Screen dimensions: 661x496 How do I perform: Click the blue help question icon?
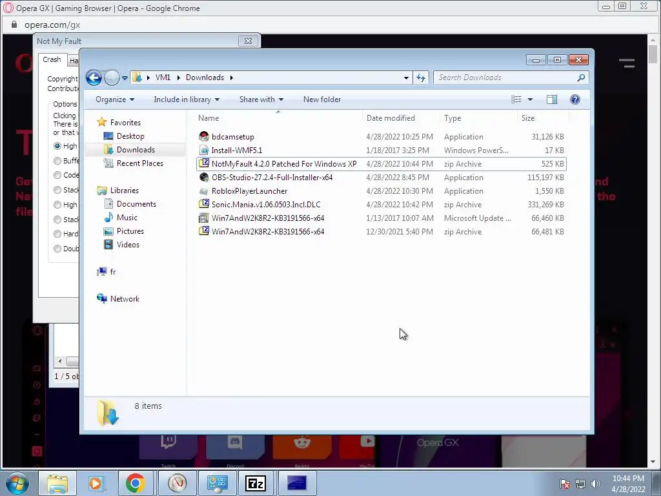[575, 99]
